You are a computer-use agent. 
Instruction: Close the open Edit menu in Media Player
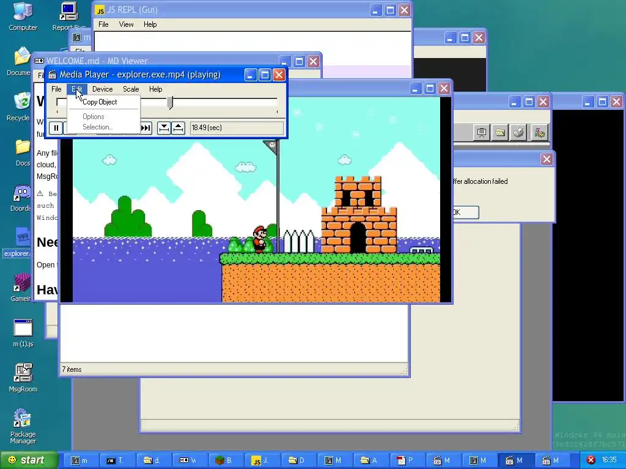77,89
